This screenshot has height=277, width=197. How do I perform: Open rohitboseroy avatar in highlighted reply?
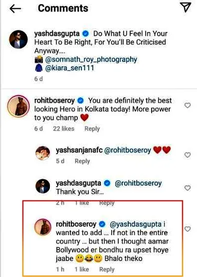43,227
